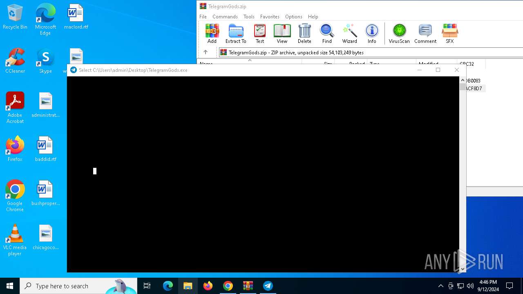
Task: Switch to WinRAR from the taskbar
Action: (248, 286)
